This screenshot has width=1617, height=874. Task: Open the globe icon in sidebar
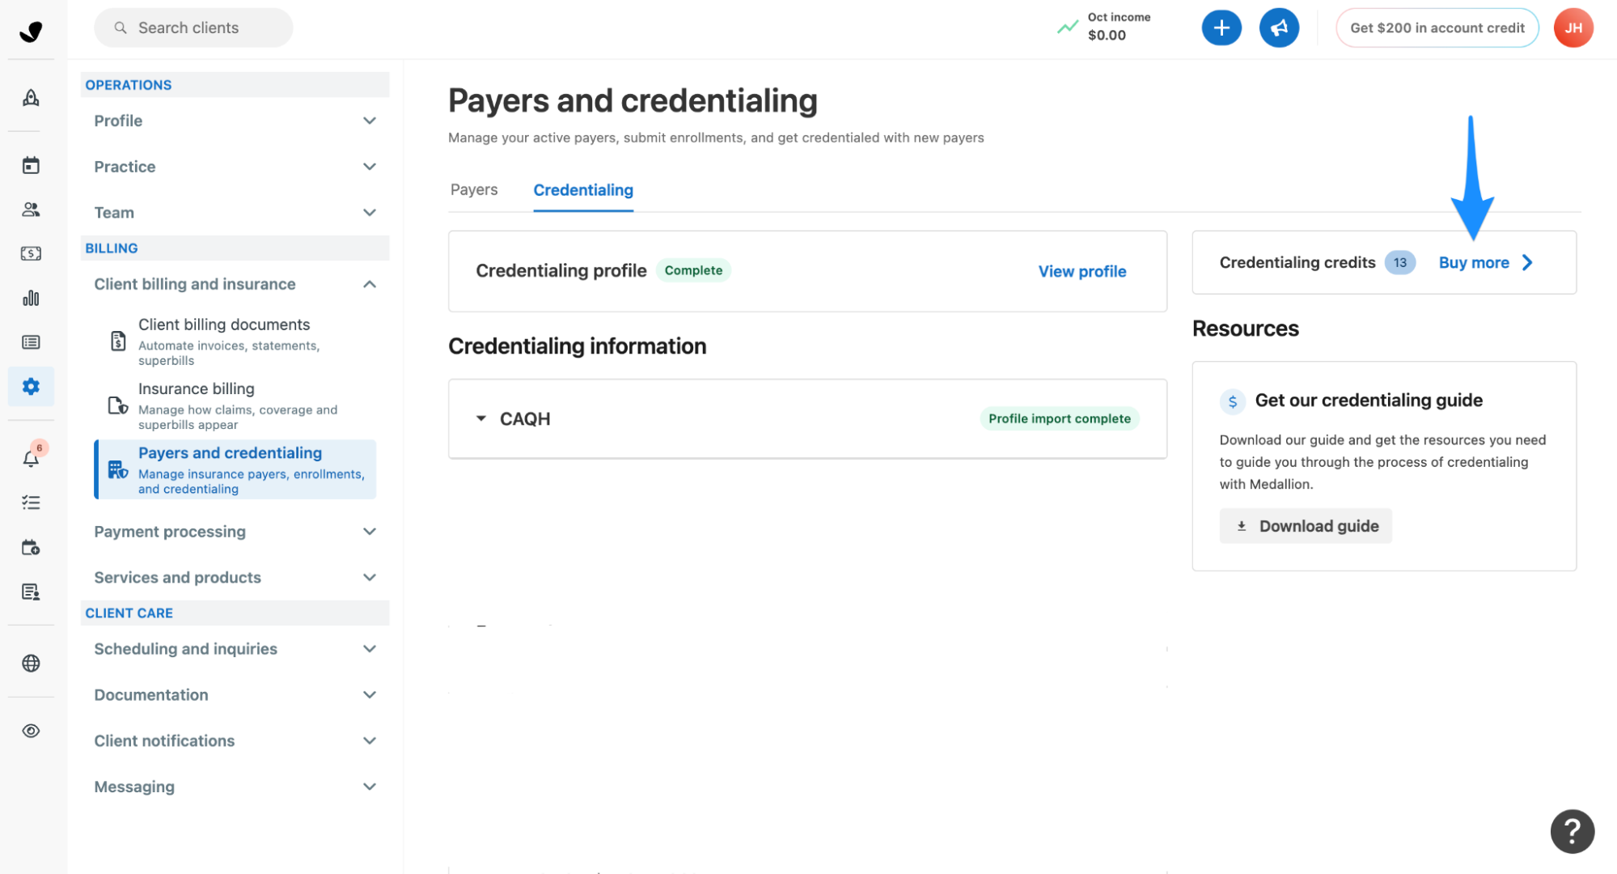31,664
